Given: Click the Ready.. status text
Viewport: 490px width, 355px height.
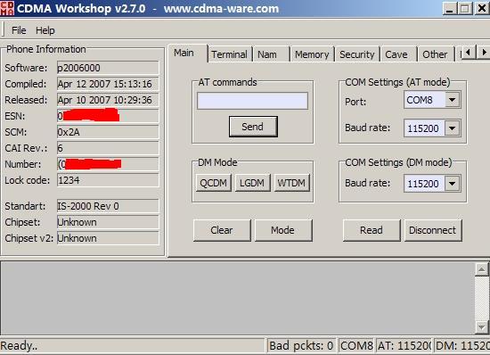Looking at the screenshot, I should [x=19, y=346].
